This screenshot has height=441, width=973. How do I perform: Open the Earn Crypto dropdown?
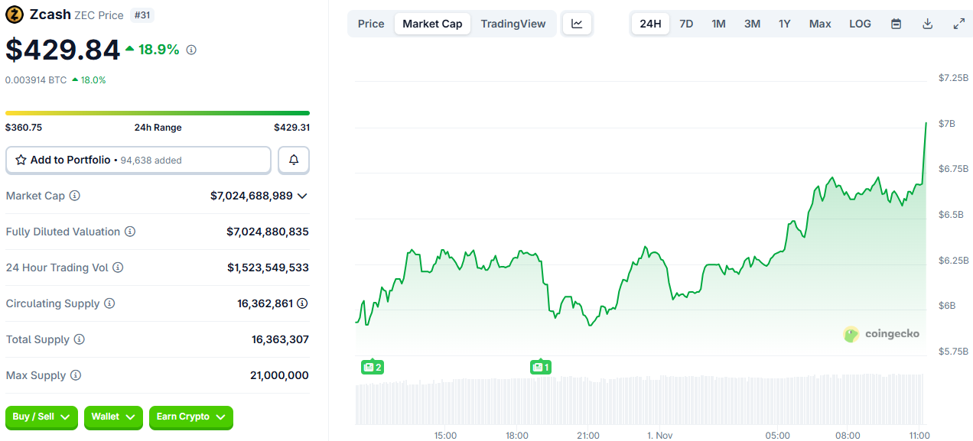point(190,417)
